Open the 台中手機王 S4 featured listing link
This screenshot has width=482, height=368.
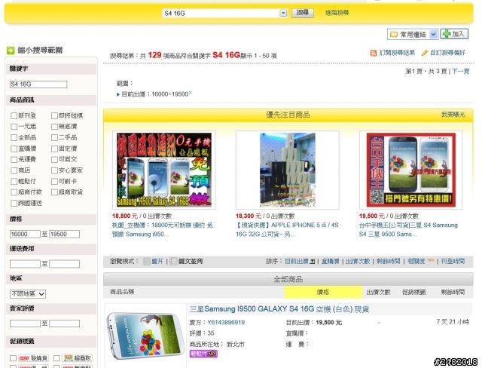[x=408, y=229]
